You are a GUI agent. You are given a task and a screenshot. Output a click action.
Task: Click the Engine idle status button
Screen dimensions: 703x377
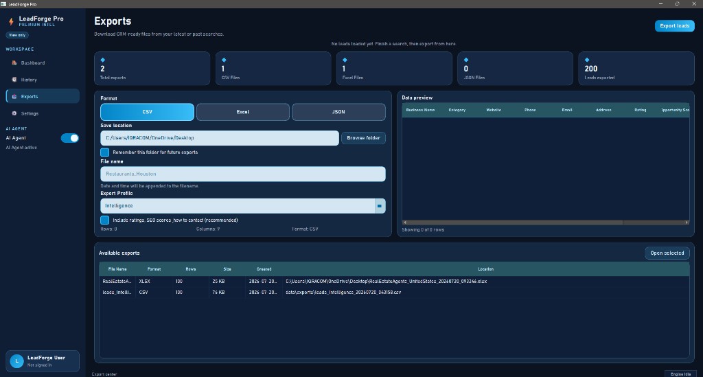[x=680, y=374]
